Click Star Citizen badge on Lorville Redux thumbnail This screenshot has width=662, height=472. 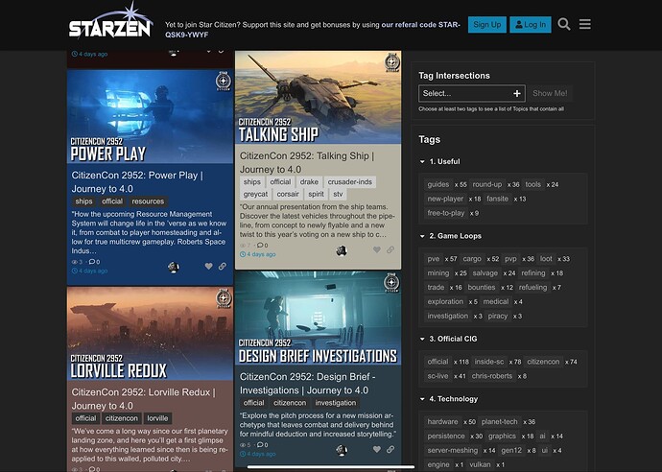coord(224,298)
